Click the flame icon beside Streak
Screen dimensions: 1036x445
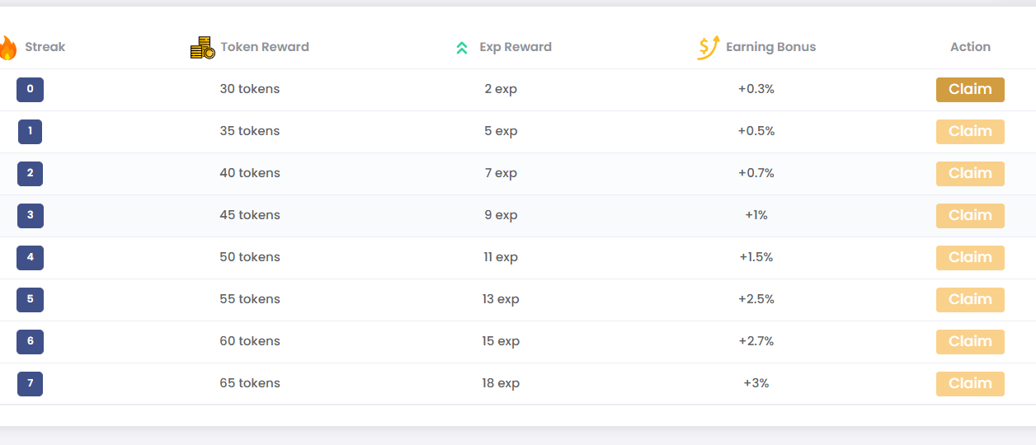click(7, 48)
